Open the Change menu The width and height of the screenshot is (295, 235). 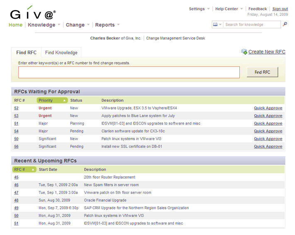point(75,25)
